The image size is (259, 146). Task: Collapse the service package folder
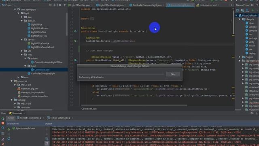pos(22,40)
